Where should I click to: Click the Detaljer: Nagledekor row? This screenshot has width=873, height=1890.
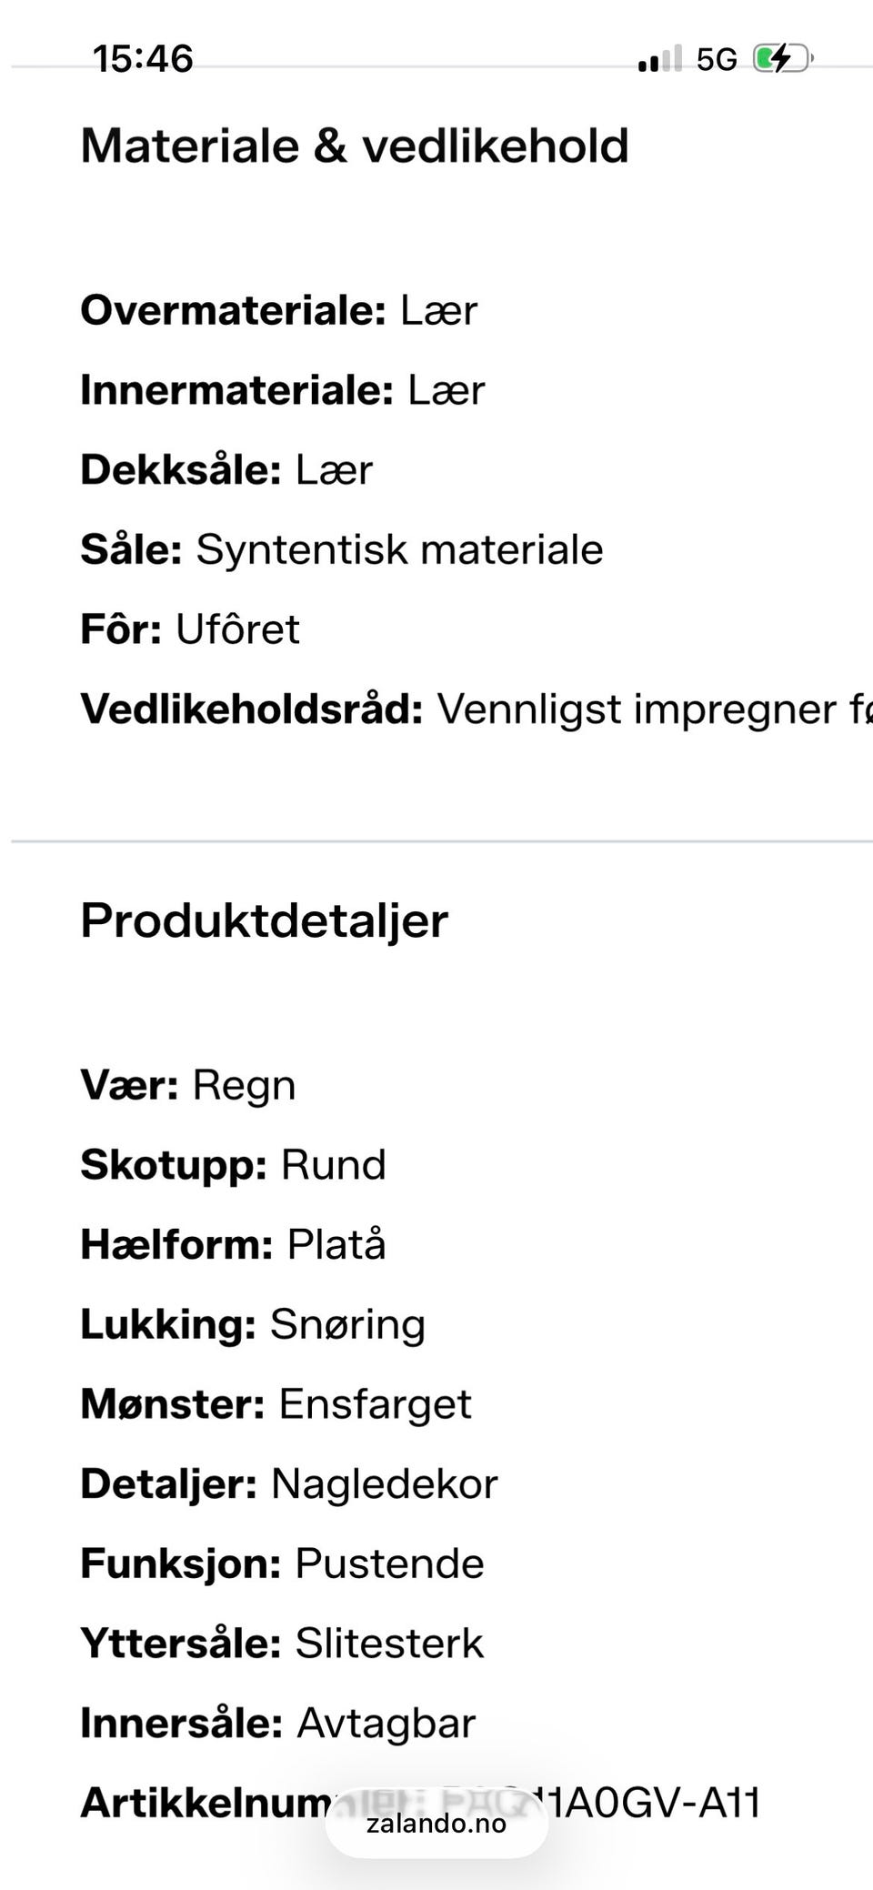point(289,1483)
